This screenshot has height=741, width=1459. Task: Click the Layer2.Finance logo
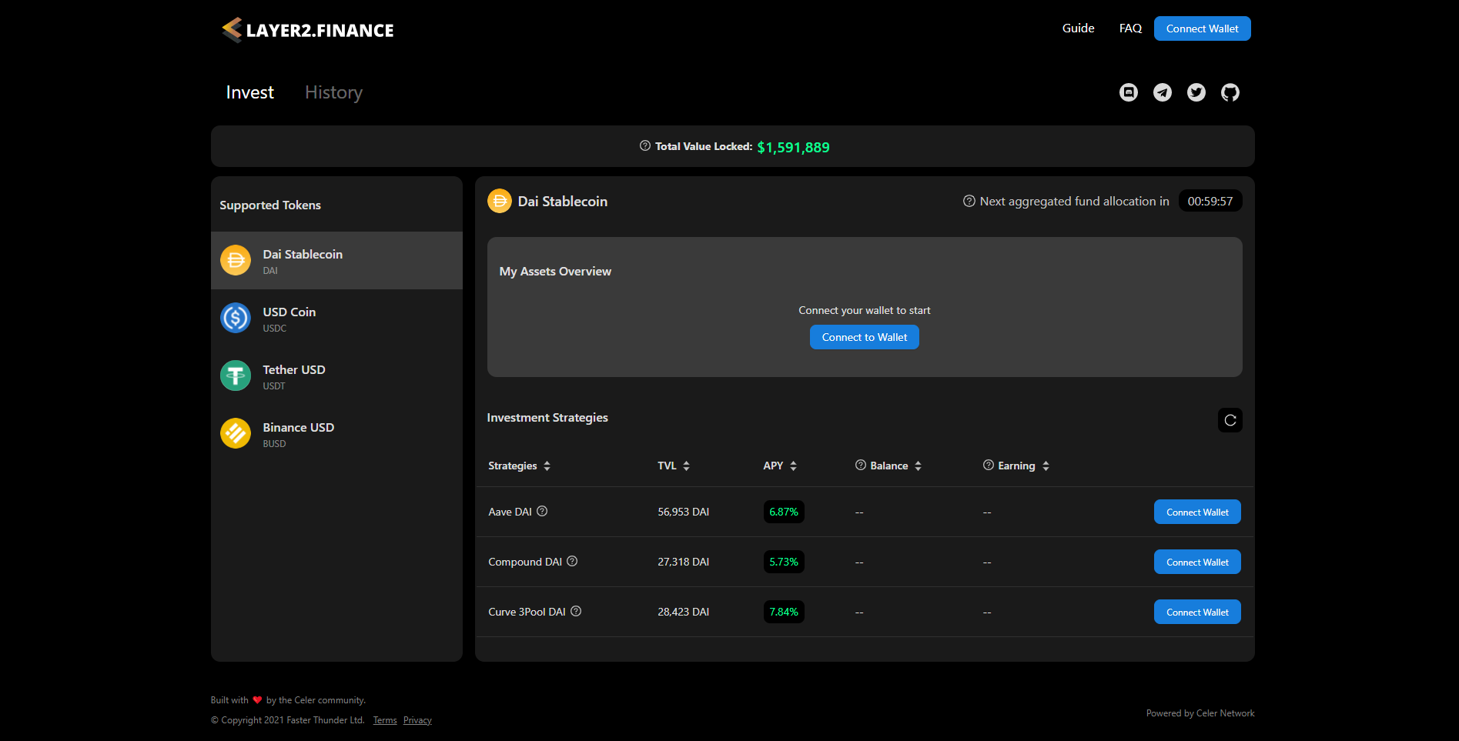pyautogui.click(x=307, y=30)
